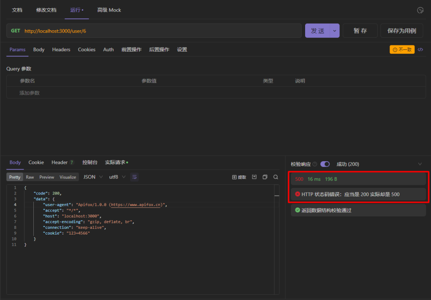The image size is (431, 300).
Task: Click the red 500 status code
Action: tap(299, 179)
